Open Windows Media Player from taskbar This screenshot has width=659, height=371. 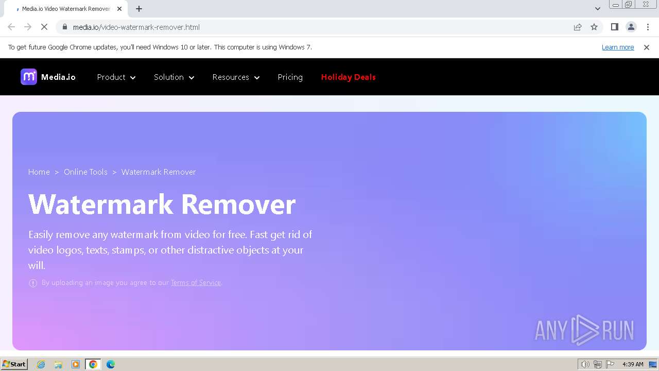click(x=76, y=364)
